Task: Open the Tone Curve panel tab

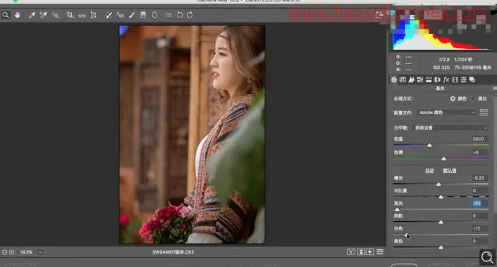Action: coord(403,80)
